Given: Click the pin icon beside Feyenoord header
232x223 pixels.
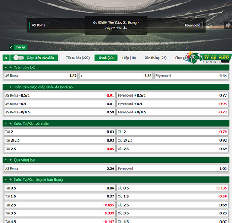Looking at the screenshot, I should 228,25.
